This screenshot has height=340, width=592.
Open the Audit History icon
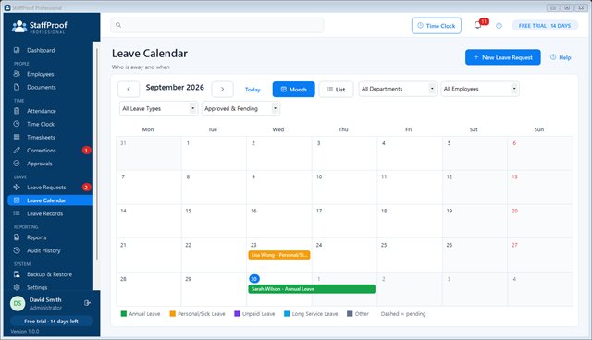(17, 250)
